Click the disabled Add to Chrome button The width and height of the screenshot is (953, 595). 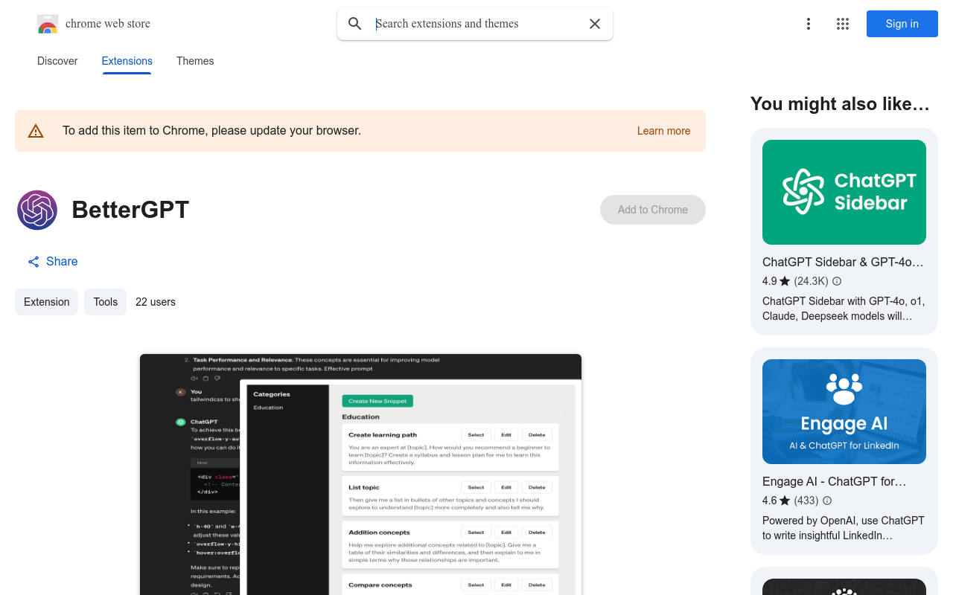pyautogui.click(x=653, y=210)
